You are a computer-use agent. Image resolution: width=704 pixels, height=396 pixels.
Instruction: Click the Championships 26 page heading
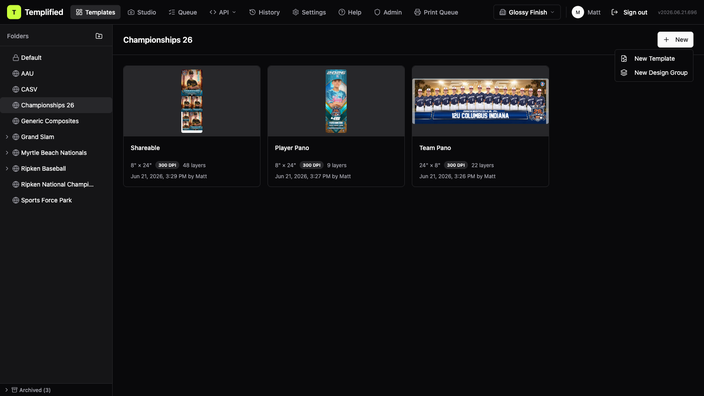point(158,40)
